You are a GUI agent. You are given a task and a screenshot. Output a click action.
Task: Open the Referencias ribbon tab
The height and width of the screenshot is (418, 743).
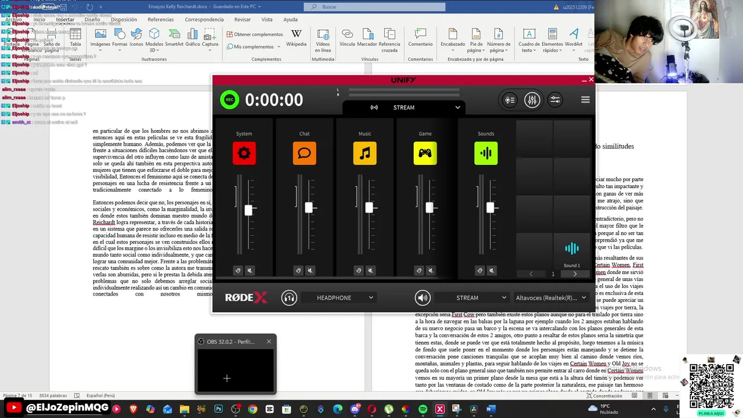[x=161, y=19]
